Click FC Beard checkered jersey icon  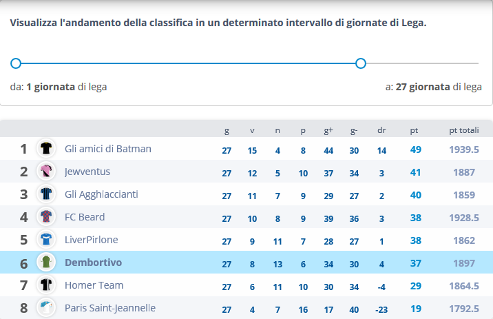point(46,216)
